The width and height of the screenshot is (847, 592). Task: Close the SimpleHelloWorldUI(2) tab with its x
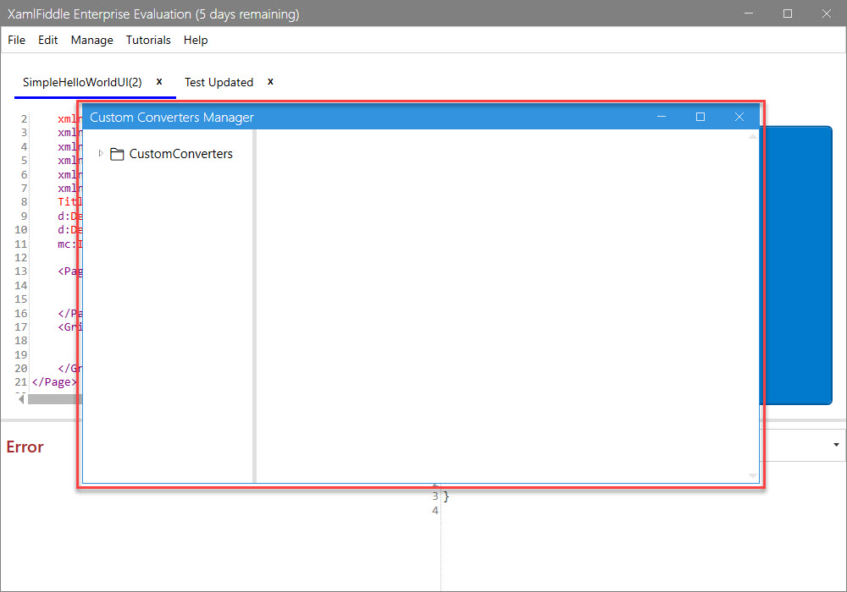click(x=159, y=81)
